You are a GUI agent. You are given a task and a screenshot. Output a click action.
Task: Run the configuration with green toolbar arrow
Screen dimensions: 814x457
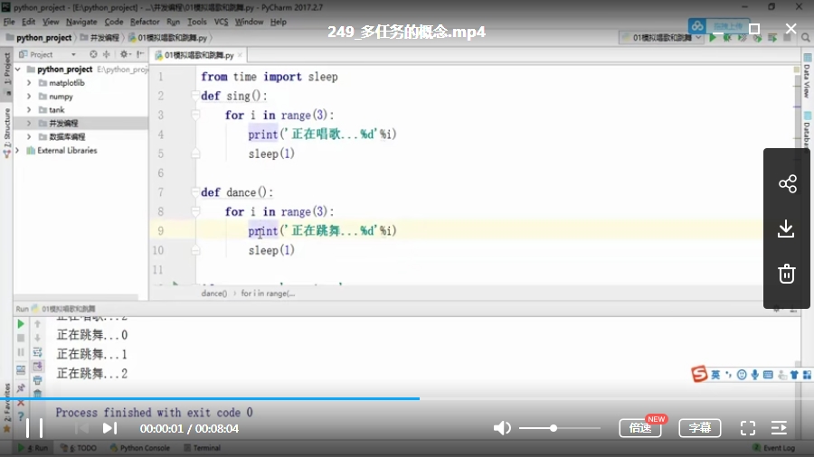[713, 37]
